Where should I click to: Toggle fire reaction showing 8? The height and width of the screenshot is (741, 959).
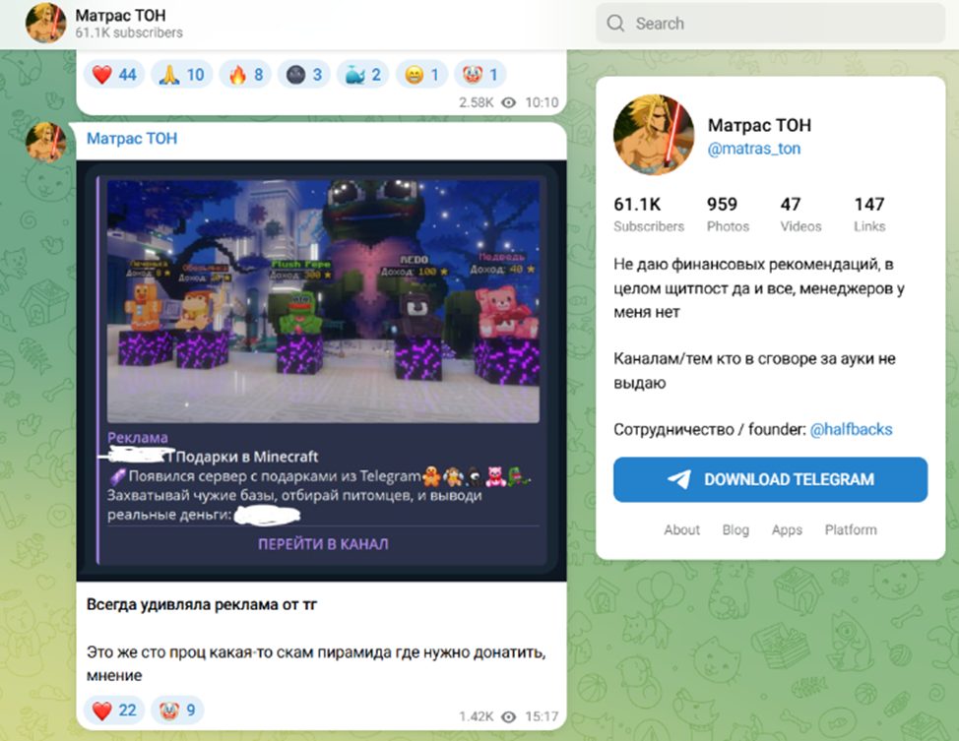(x=245, y=74)
